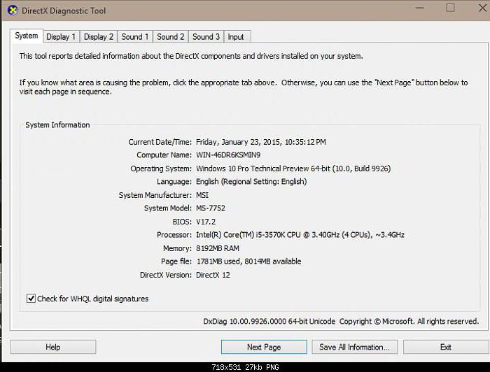Select the date 'Friday, January 23, 2015' value
The width and height of the screenshot is (490, 372).
coord(239,142)
